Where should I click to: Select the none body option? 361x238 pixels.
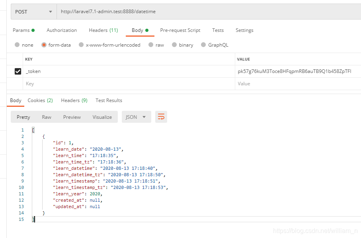(23, 45)
